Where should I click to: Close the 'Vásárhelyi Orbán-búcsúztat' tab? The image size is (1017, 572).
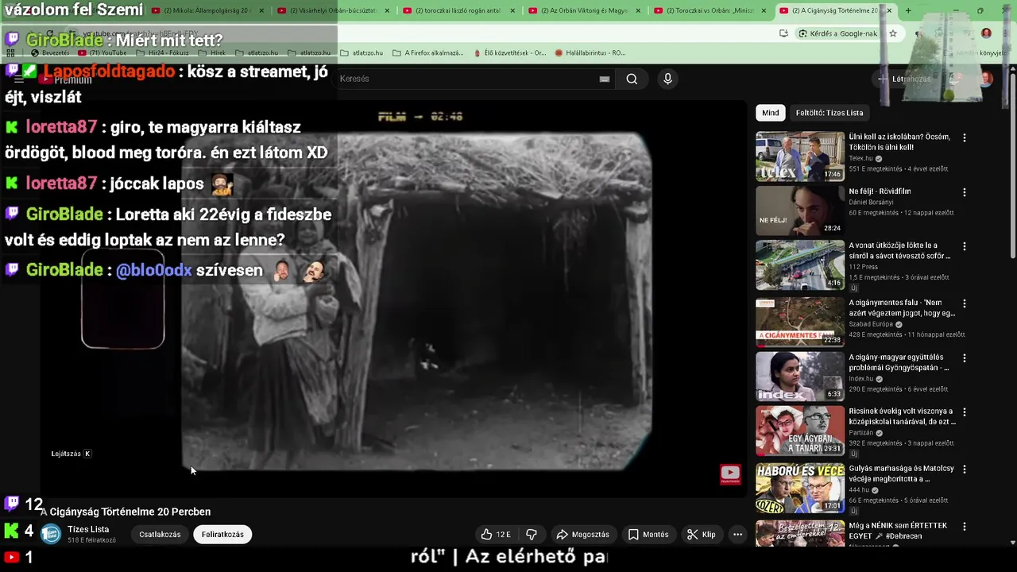[387, 10]
